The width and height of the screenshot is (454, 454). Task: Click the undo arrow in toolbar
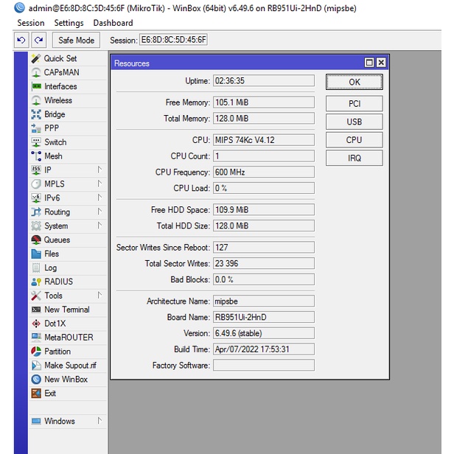pos(21,40)
